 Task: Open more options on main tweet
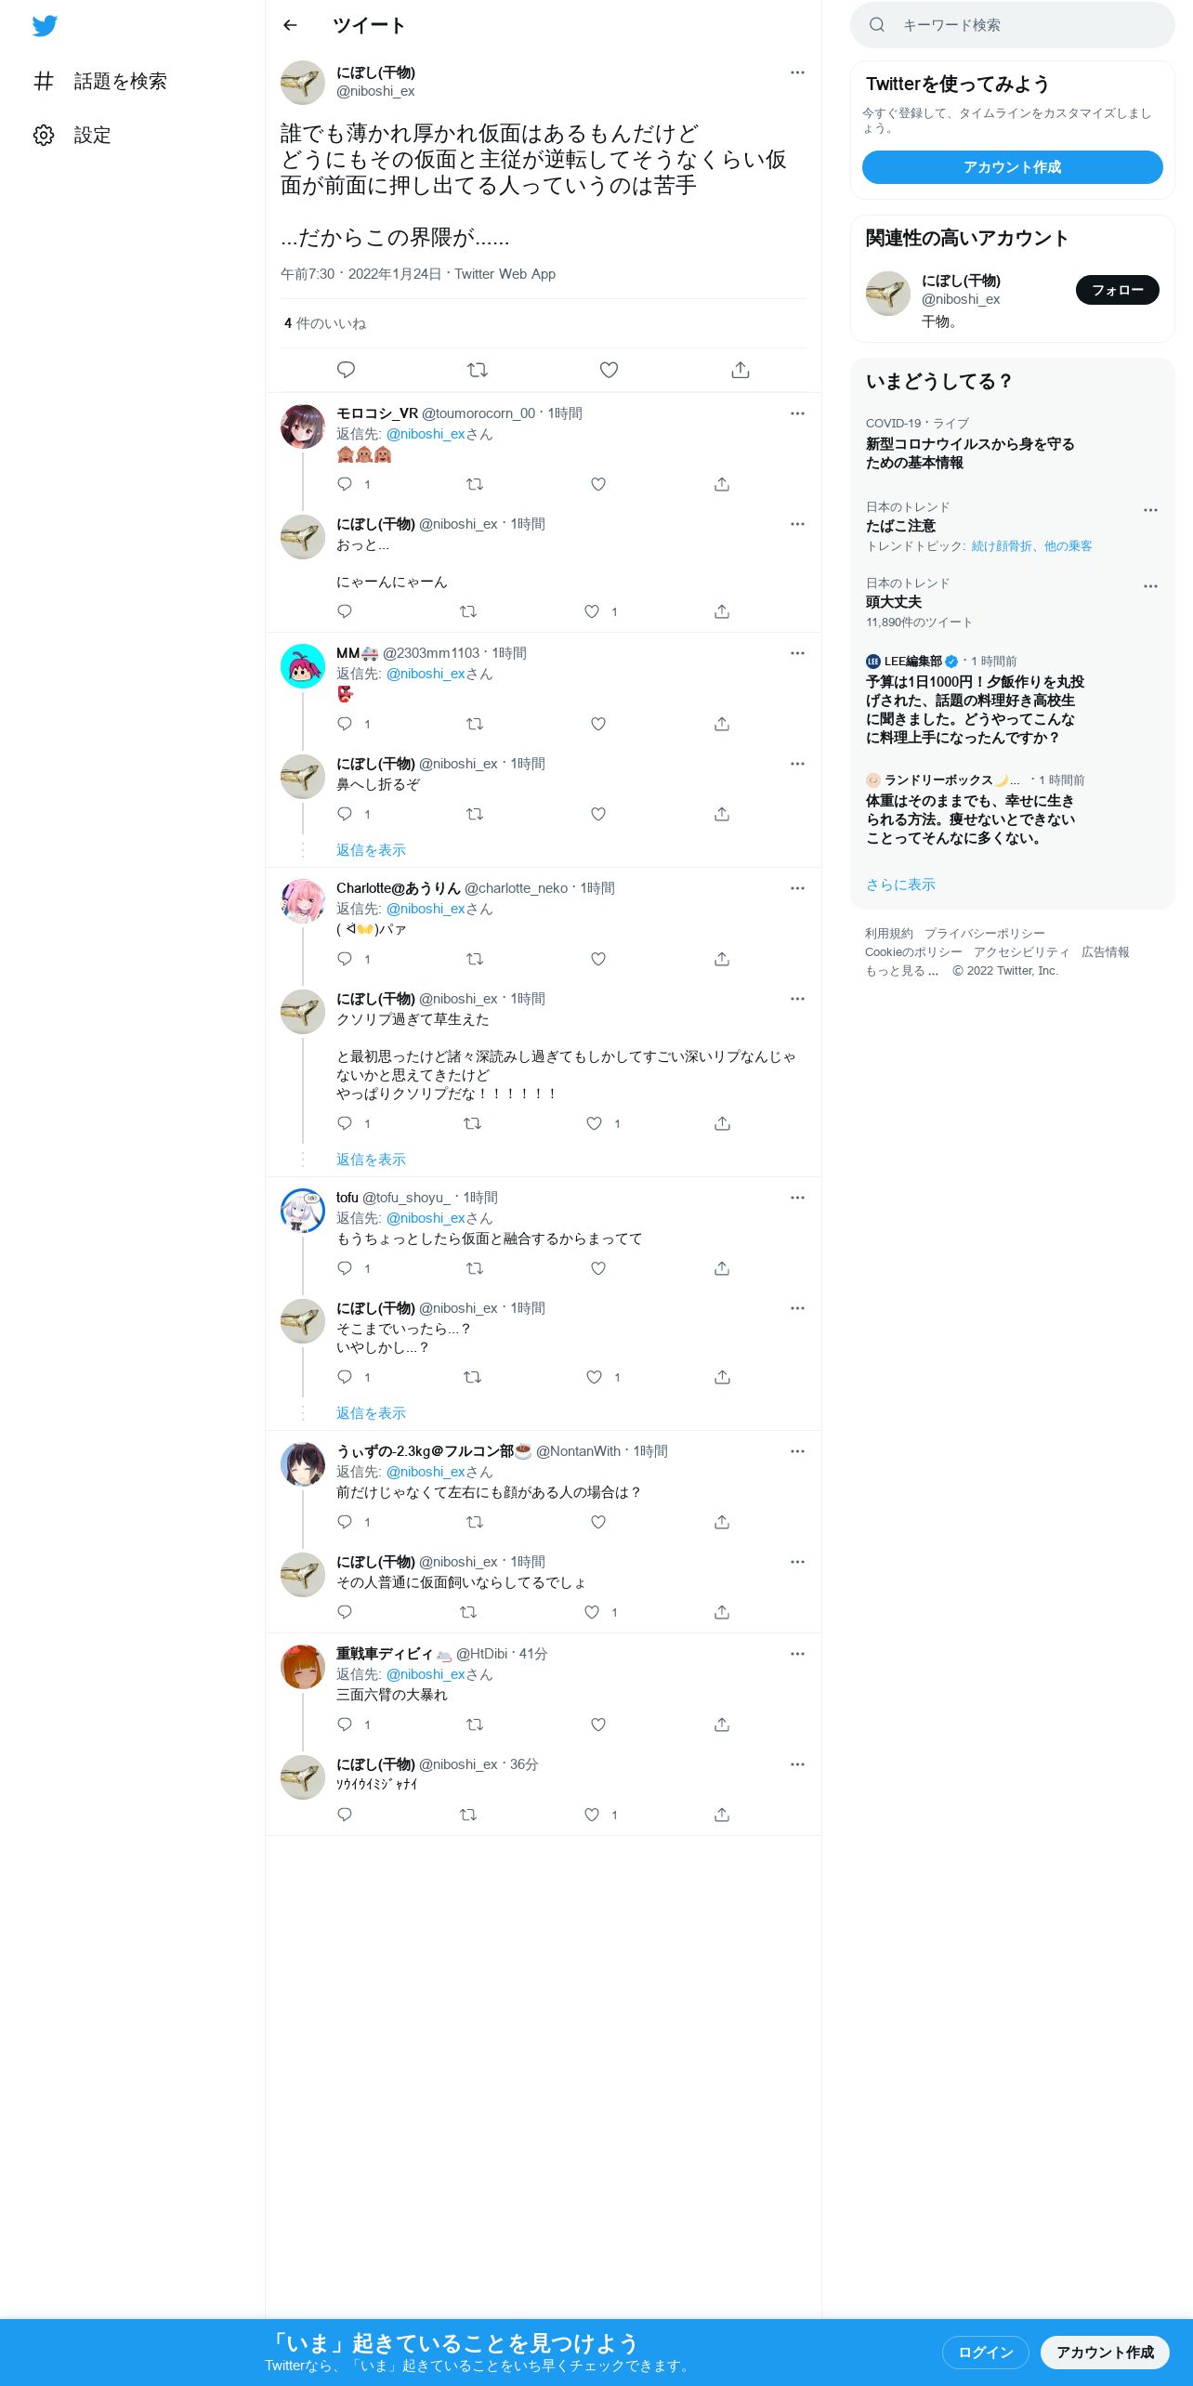point(797,72)
